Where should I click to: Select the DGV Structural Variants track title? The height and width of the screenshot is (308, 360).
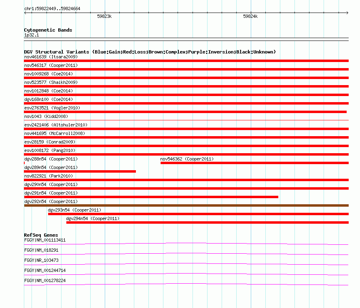[150, 52]
